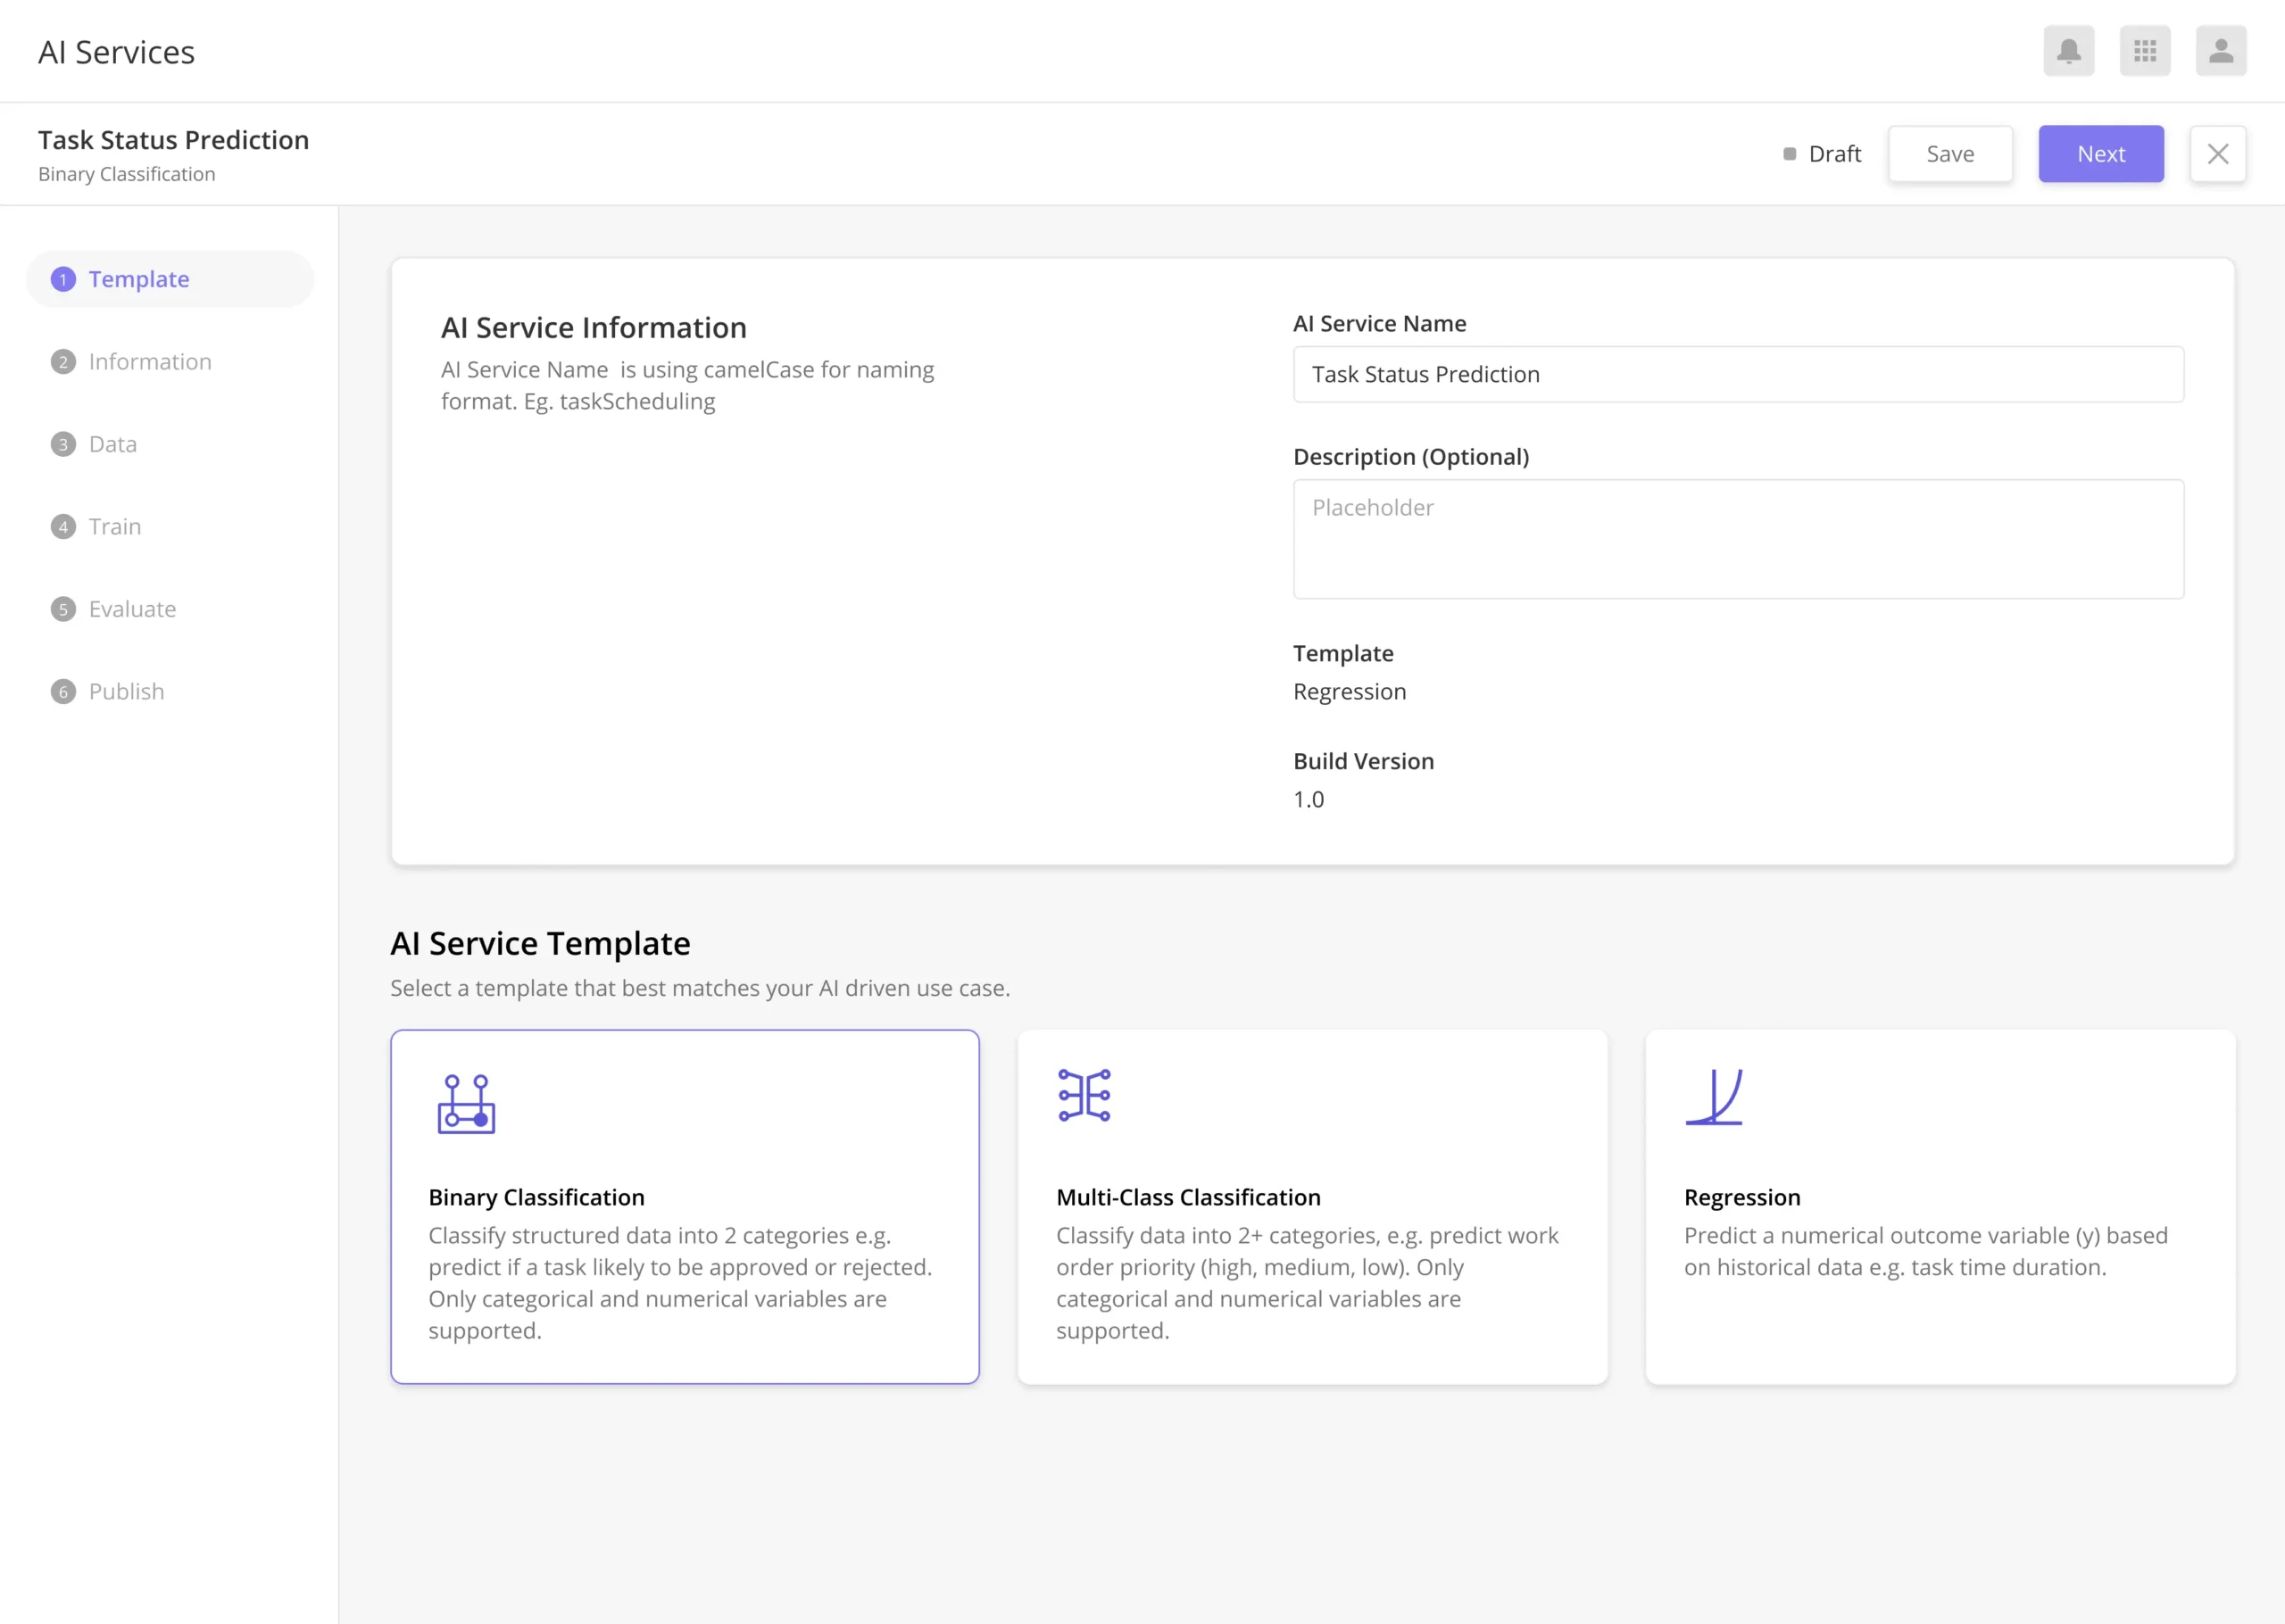Click step 5 circle for Evaluate
Image resolution: width=2285 pixels, height=1624 pixels.
(x=63, y=609)
